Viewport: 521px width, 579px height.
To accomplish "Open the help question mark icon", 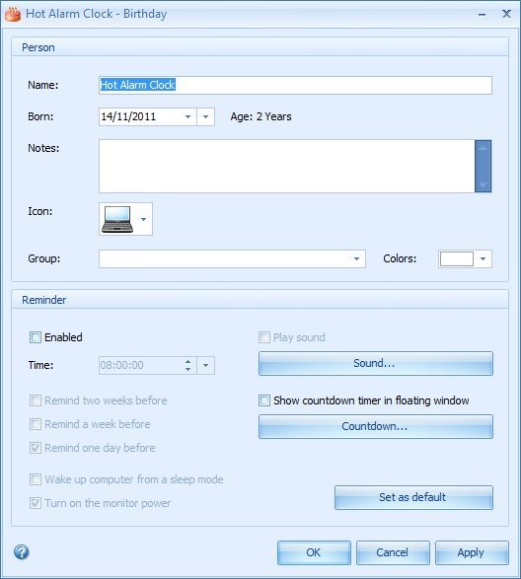I will pos(22,552).
